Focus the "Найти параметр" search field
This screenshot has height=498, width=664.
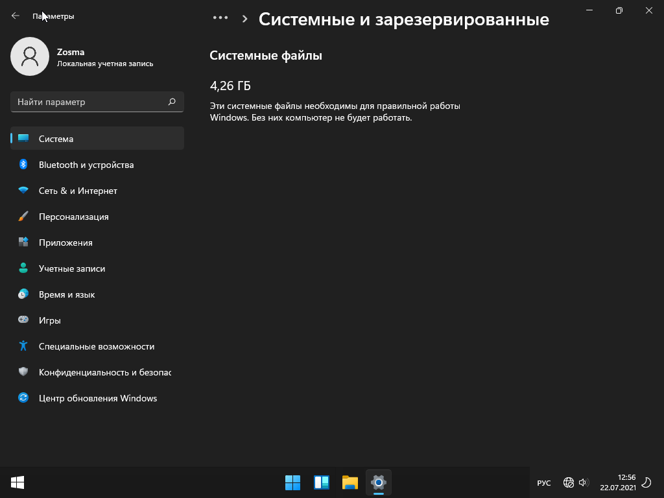pyautogui.click(x=97, y=102)
